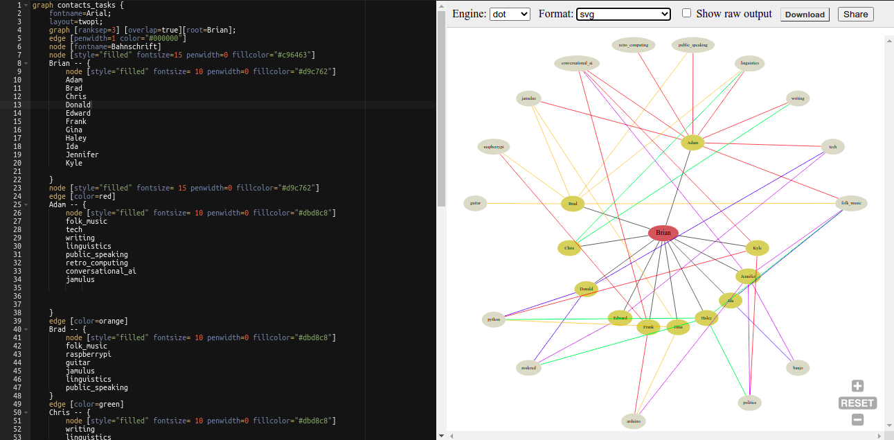Click line 13 containing Donald in the editor

(76, 105)
